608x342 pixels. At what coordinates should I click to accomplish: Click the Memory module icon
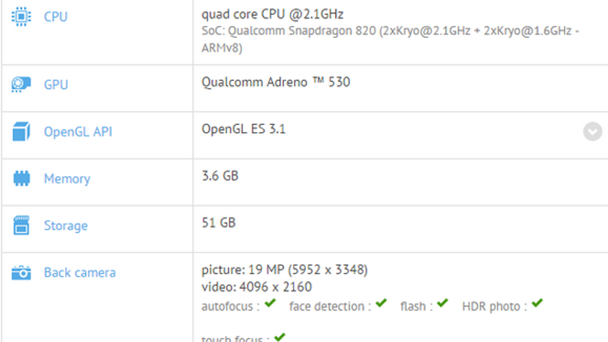click(21, 178)
